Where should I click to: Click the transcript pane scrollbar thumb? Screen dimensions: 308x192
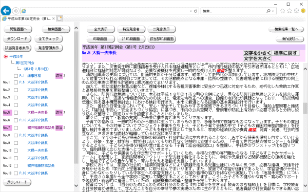pos(305,109)
